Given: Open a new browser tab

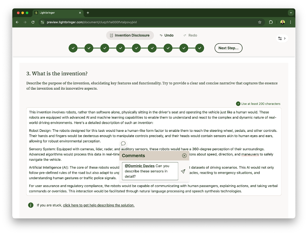Looking at the screenshot, I should pos(88,13).
